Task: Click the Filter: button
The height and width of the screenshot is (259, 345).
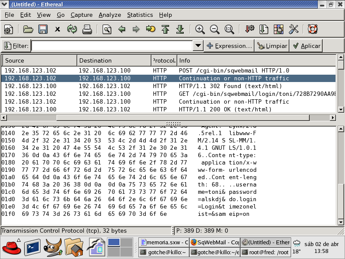Action: click(x=16, y=46)
